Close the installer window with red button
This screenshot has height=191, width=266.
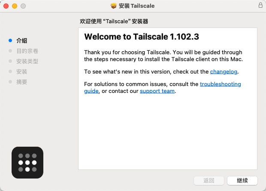click(x=6, y=6)
